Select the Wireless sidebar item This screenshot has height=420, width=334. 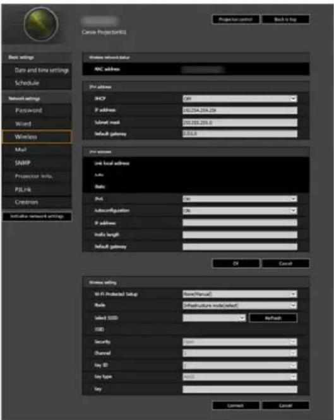(37, 137)
